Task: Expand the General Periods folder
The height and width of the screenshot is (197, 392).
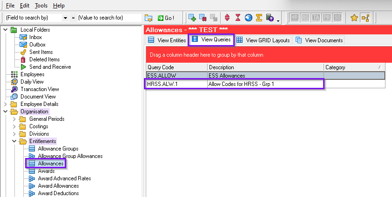Action: tap(14, 119)
